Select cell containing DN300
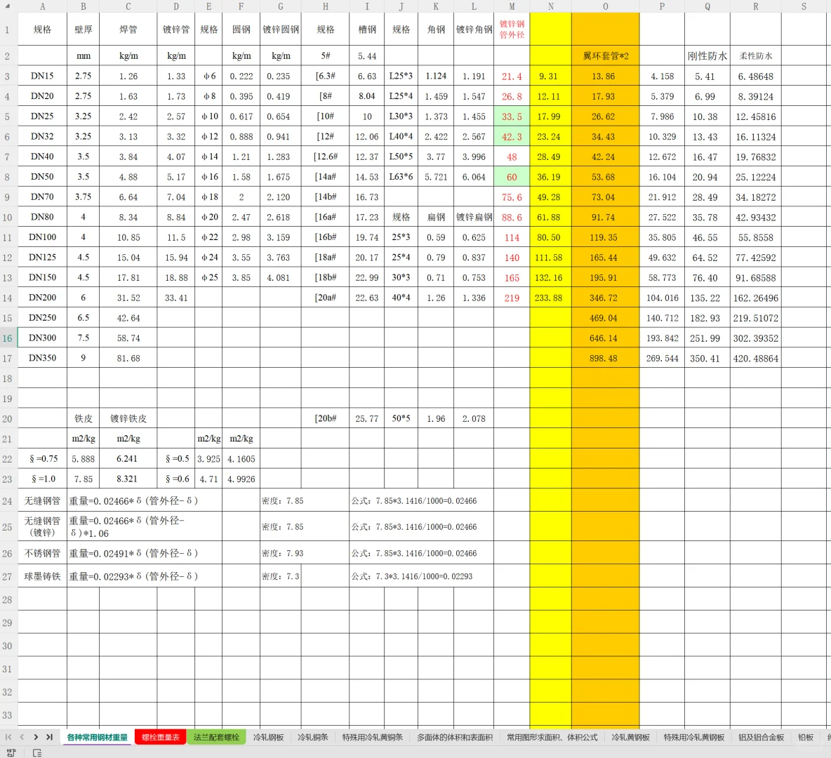The height and width of the screenshot is (758, 831). tap(42, 338)
